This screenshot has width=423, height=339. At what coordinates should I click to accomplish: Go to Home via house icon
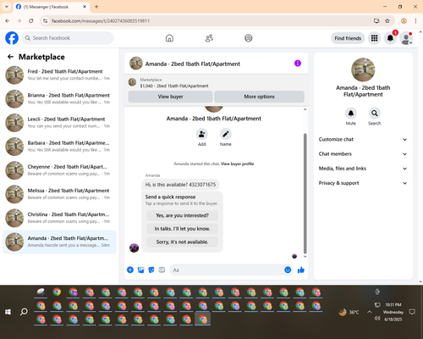tap(169, 38)
